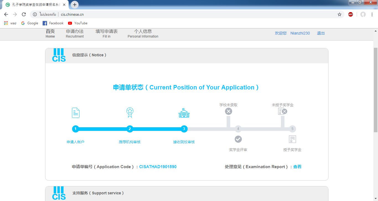Bookmark this page with star icon
The height and width of the screenshot is (201, 378).
click(x=340, y=14)
